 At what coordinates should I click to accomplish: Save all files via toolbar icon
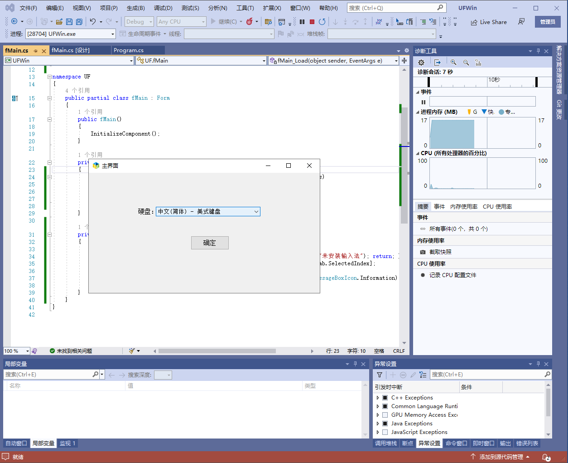[x=79, y=22]
